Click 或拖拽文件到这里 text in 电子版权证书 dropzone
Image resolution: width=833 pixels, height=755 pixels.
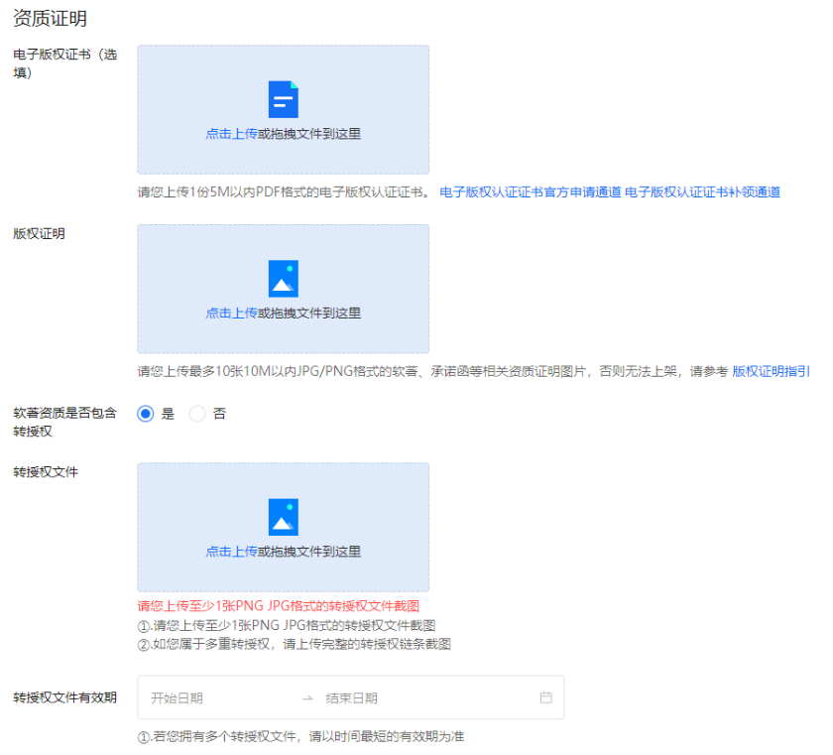click(x=309, y=134)
